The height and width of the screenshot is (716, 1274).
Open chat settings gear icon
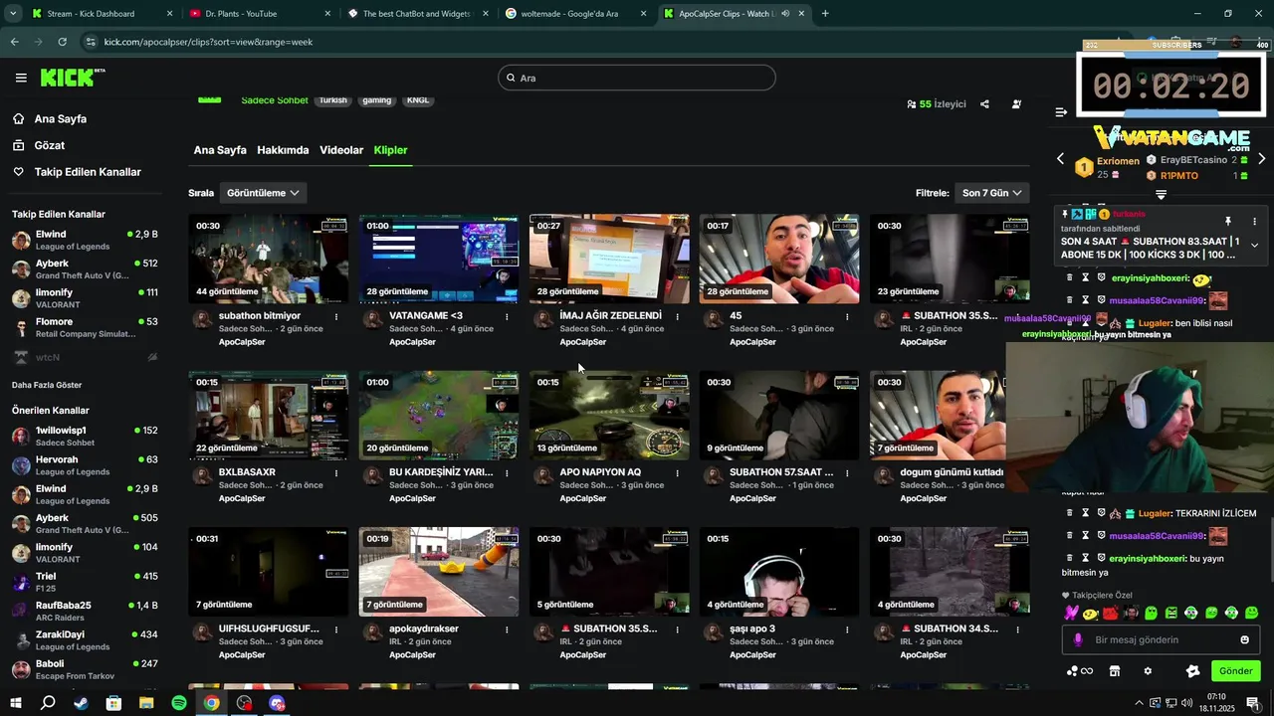click(x=1148, y=671)
